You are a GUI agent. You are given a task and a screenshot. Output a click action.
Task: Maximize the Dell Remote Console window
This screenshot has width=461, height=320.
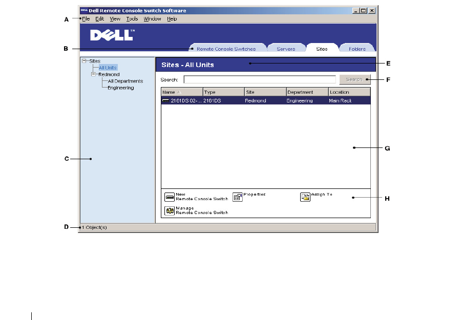(x=363, y=11)
